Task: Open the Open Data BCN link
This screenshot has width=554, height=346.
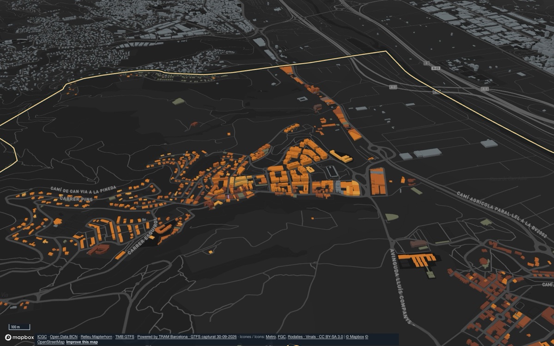Action: 64,337
